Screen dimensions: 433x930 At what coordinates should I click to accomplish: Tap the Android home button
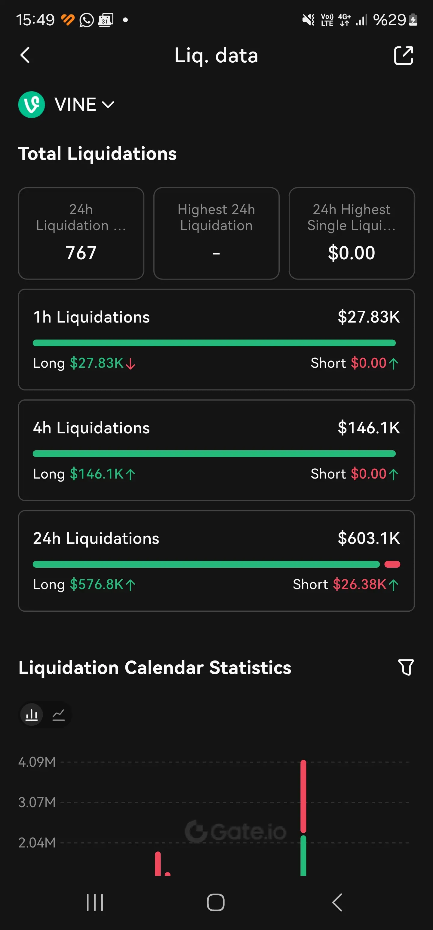coord(216,902)
